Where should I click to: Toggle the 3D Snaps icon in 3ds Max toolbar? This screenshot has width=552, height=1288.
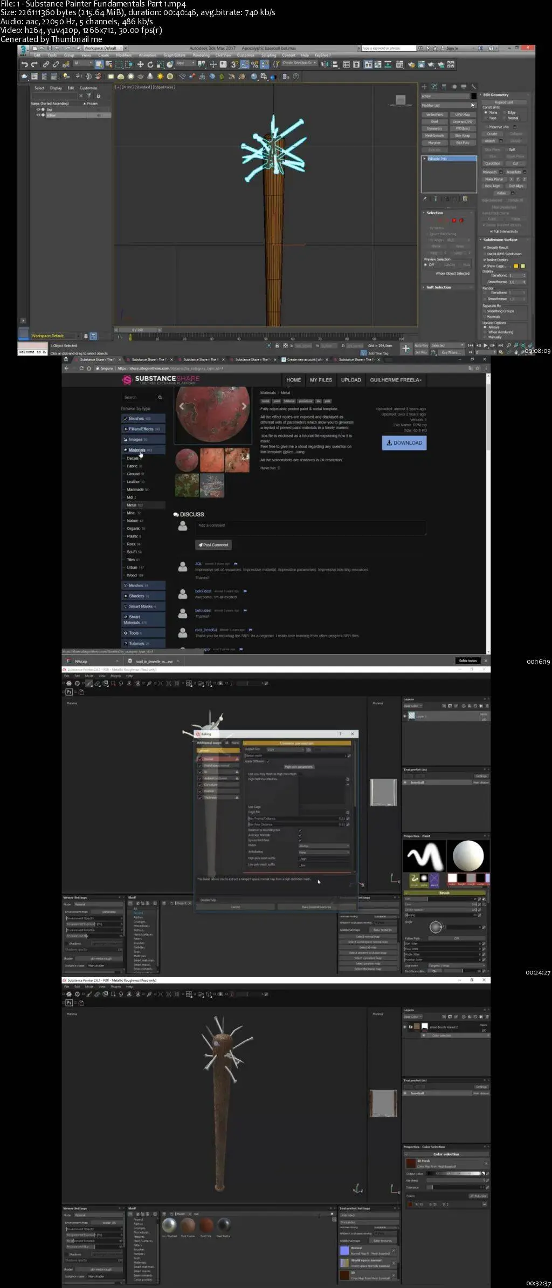pos(234,64)
